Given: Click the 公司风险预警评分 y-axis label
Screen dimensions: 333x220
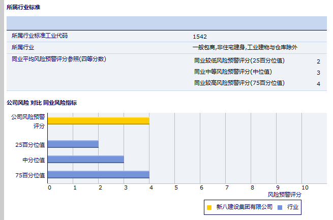Looking at the screenshot, I should (x=28, y=121).
